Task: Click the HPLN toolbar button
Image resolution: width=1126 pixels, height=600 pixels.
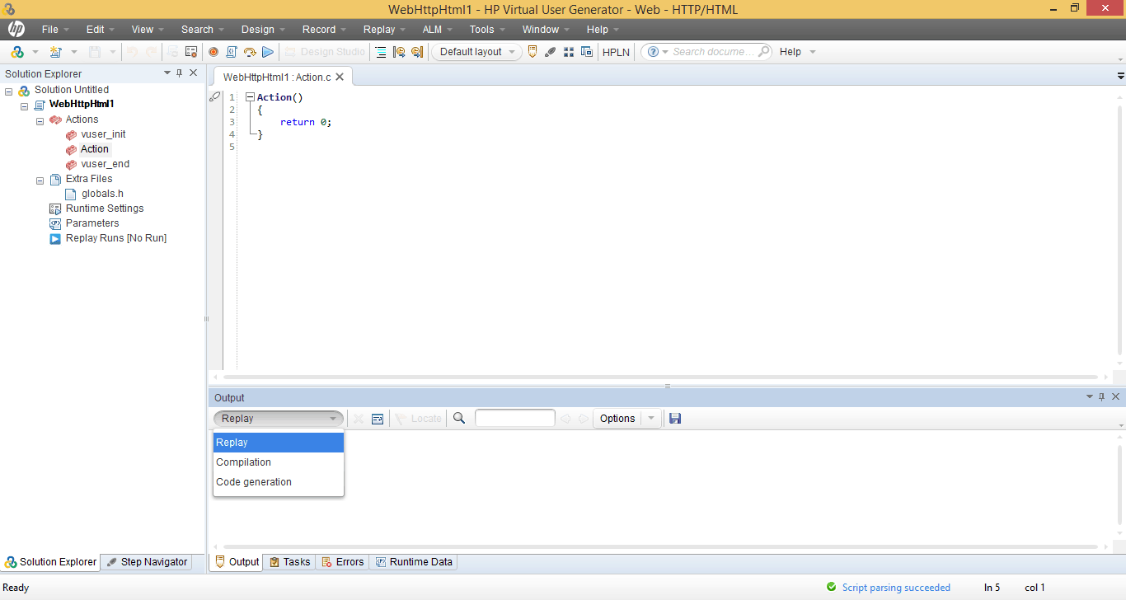Action: click(616, 52)
